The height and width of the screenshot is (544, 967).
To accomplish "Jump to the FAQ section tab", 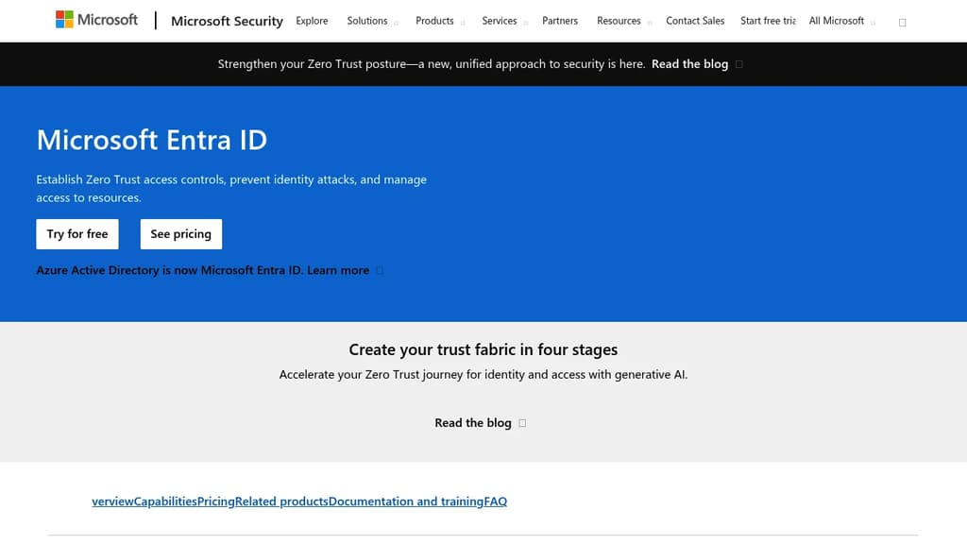I will [x=495, y=501].
